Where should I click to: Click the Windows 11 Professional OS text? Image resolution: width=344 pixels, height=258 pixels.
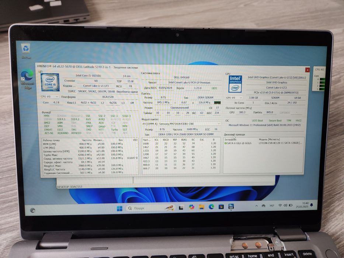click(x=264, y=125)
